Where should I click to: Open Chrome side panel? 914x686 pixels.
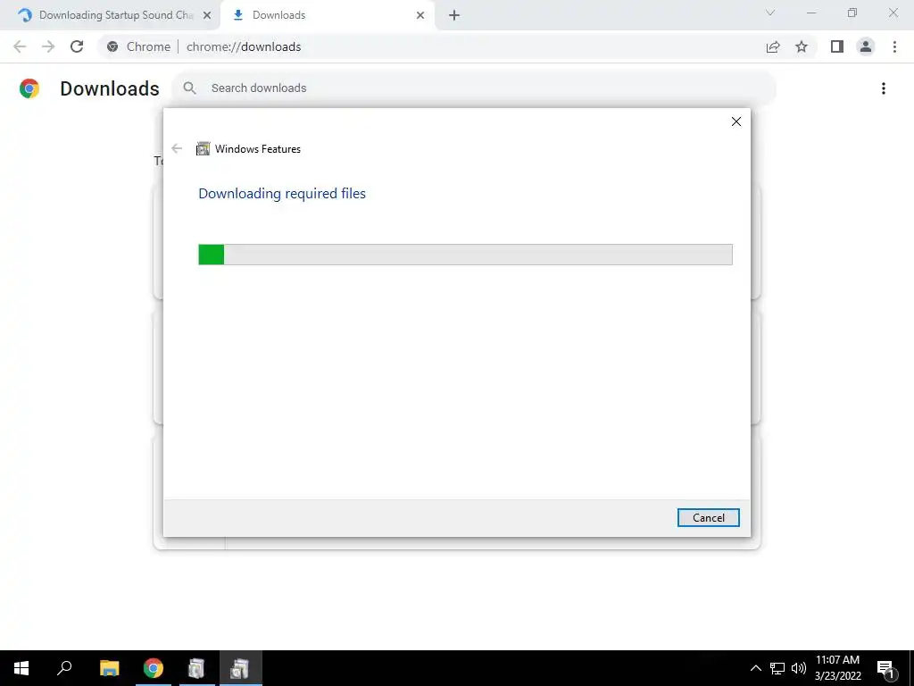pos(837,46)
